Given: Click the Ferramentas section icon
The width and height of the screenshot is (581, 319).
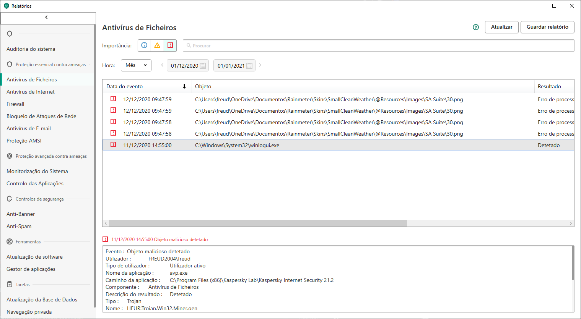Looking at the screenshot, I should point(10,242).
